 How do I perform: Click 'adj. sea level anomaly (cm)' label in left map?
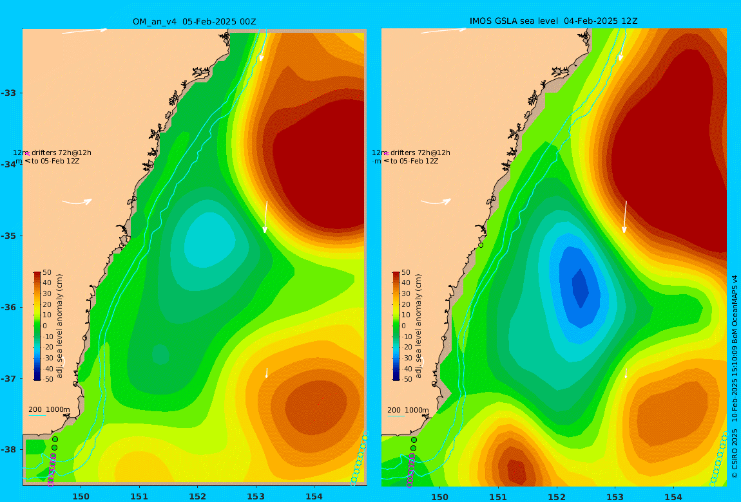[x=59, y=326]
